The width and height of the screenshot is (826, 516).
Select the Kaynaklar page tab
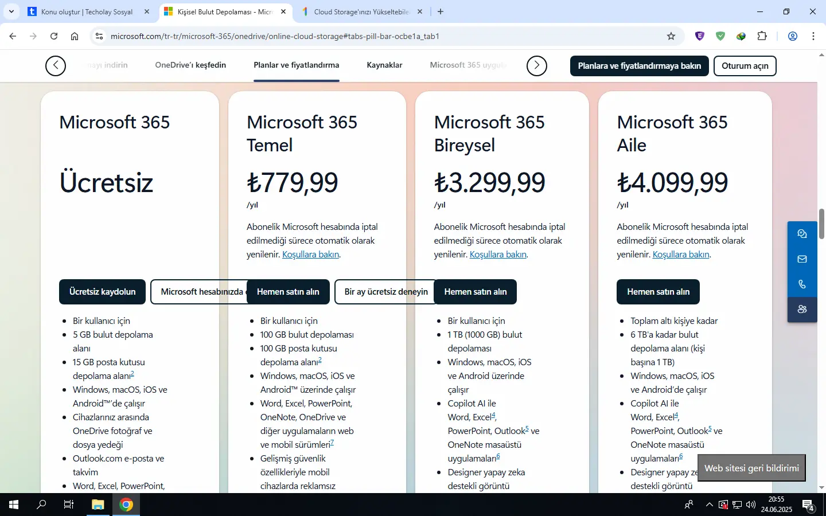(384, 65)
